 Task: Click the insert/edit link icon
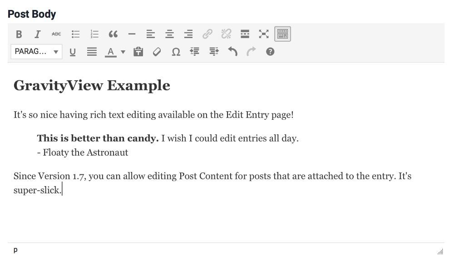pos(207,34)
